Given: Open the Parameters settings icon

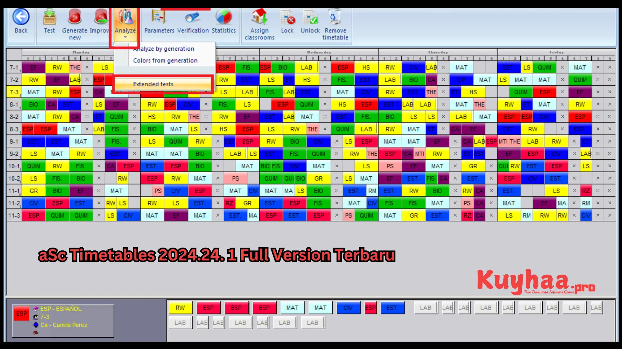Looking at the screenshot, I should 159,17.
